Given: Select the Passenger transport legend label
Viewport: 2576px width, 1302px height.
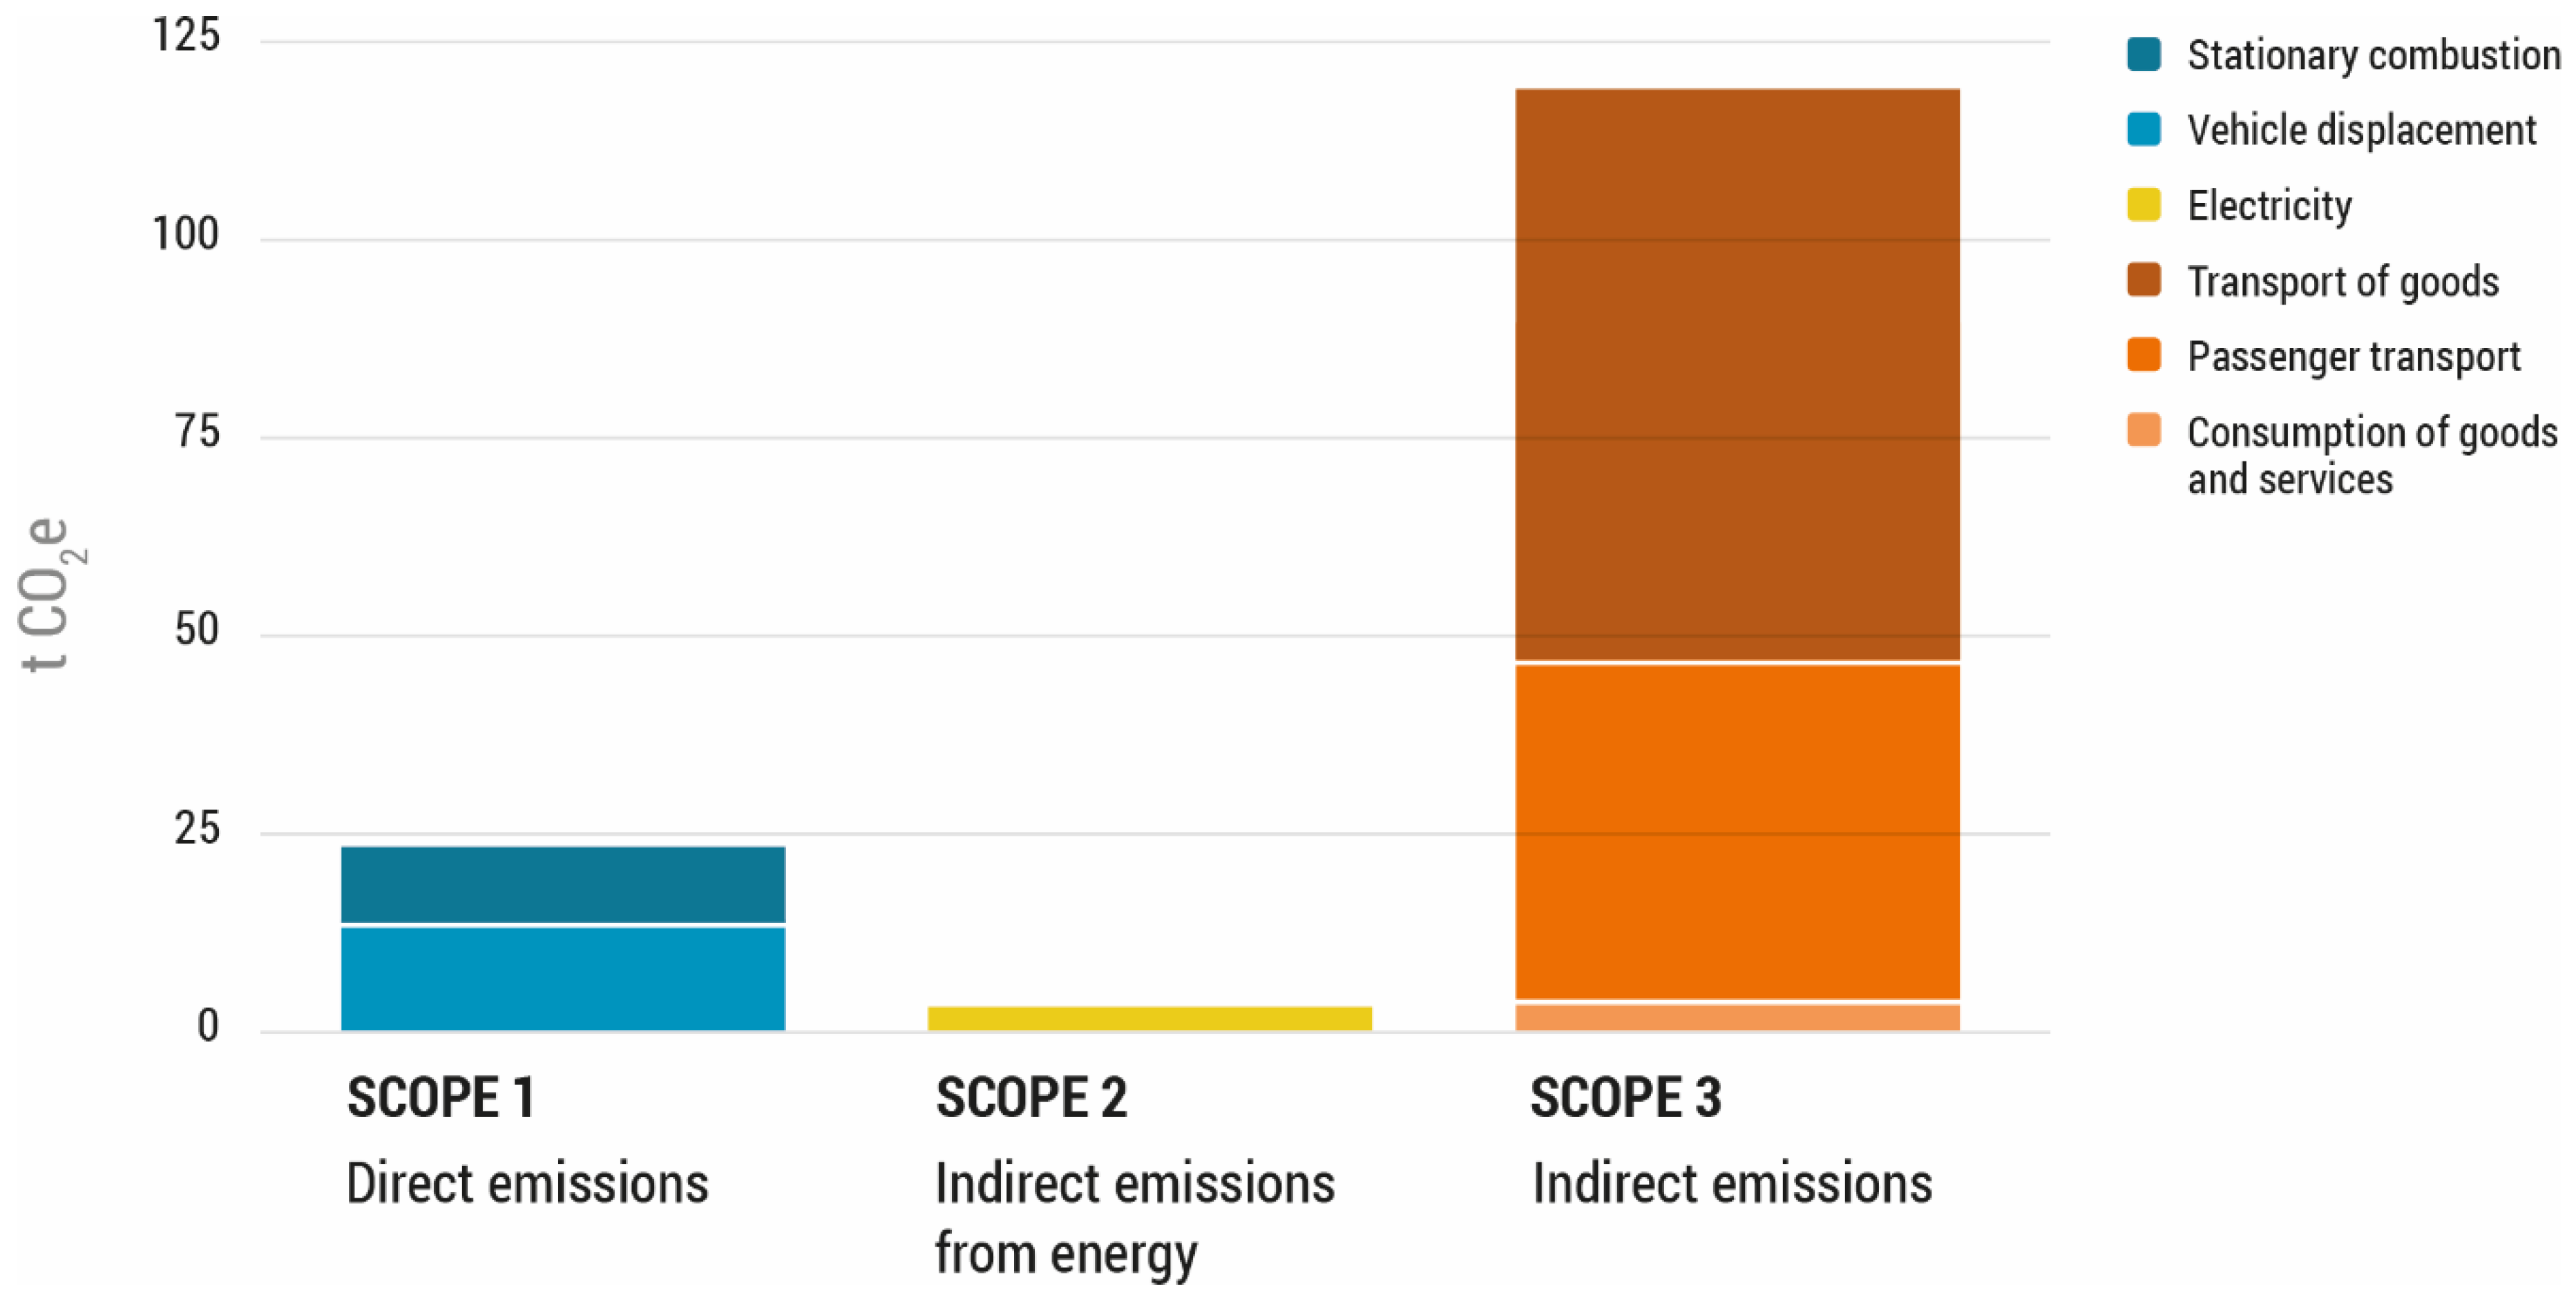Looking at the screenshot, I should pyautogui.click(x=2353, y=357).
